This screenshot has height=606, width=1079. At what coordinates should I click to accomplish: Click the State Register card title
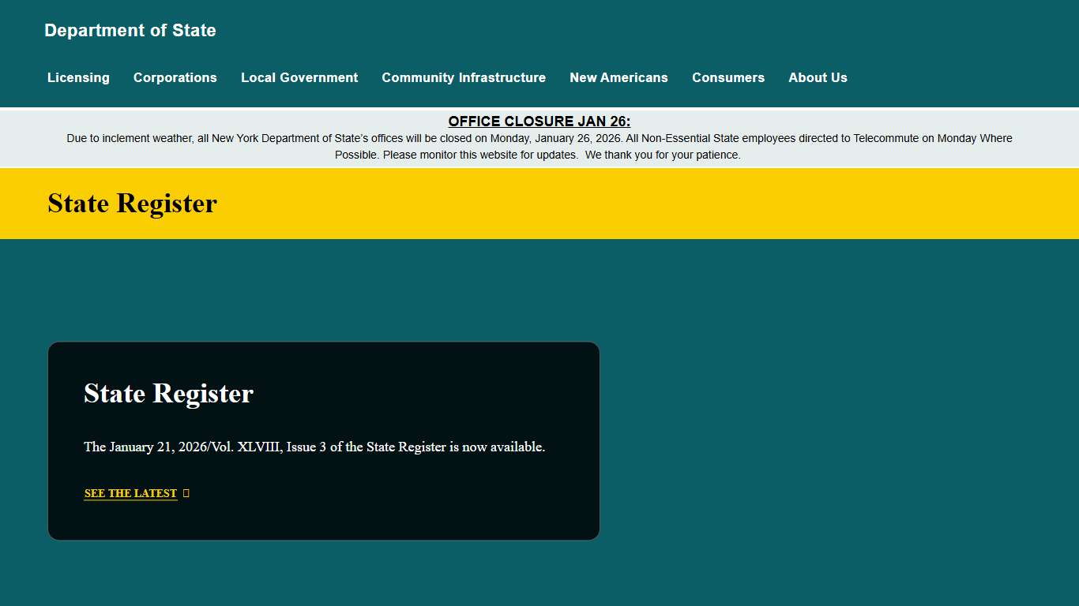click(x=168, y=393)
